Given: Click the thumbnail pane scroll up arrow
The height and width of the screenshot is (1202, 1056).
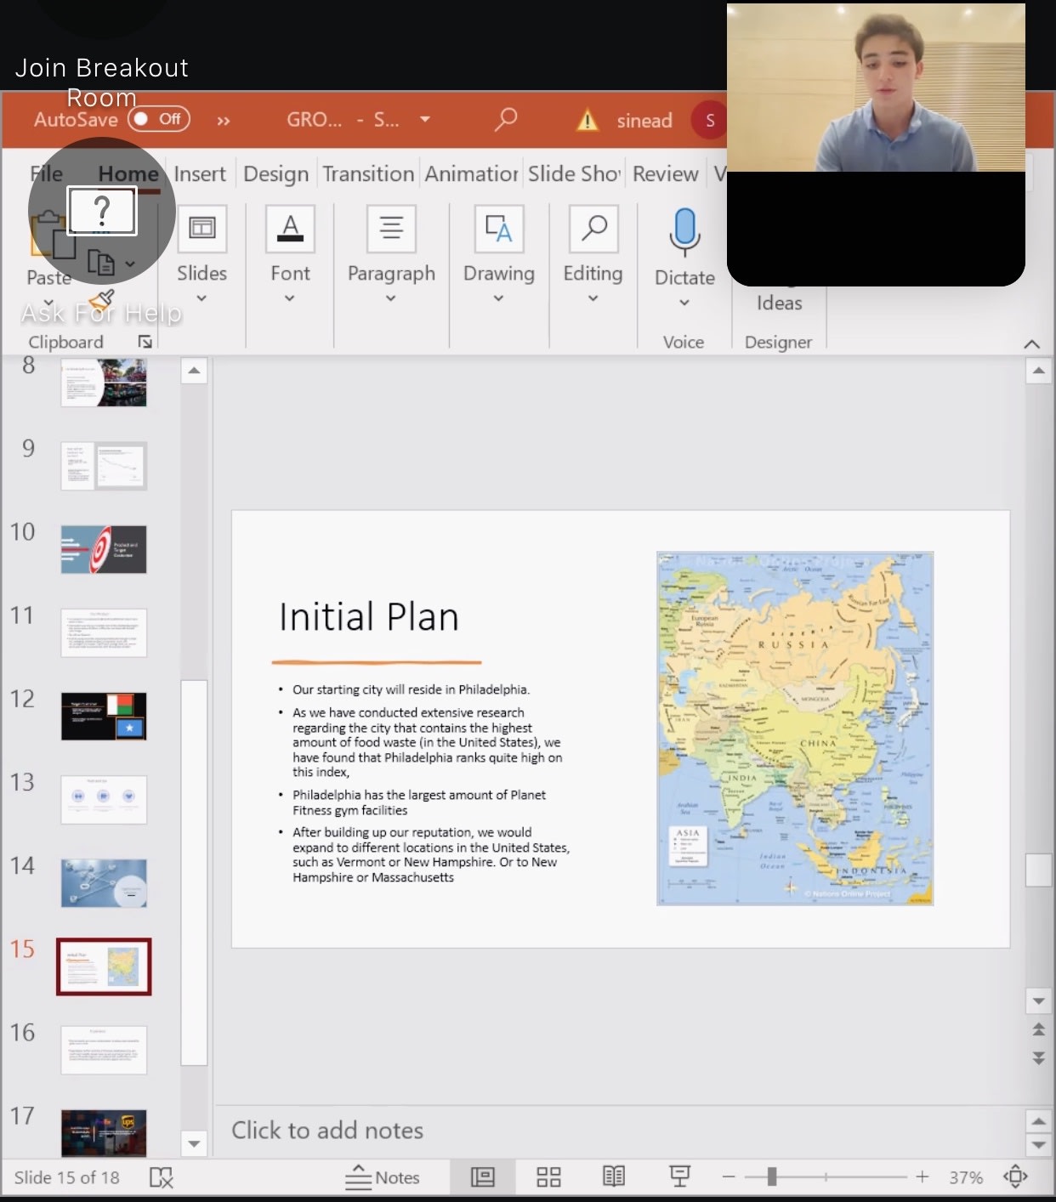Looking at the screenshot, I should (x=194, y=371).
